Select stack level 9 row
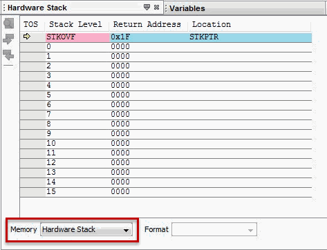This screenshot has width=327, height=250. click(x=166, y=134)
